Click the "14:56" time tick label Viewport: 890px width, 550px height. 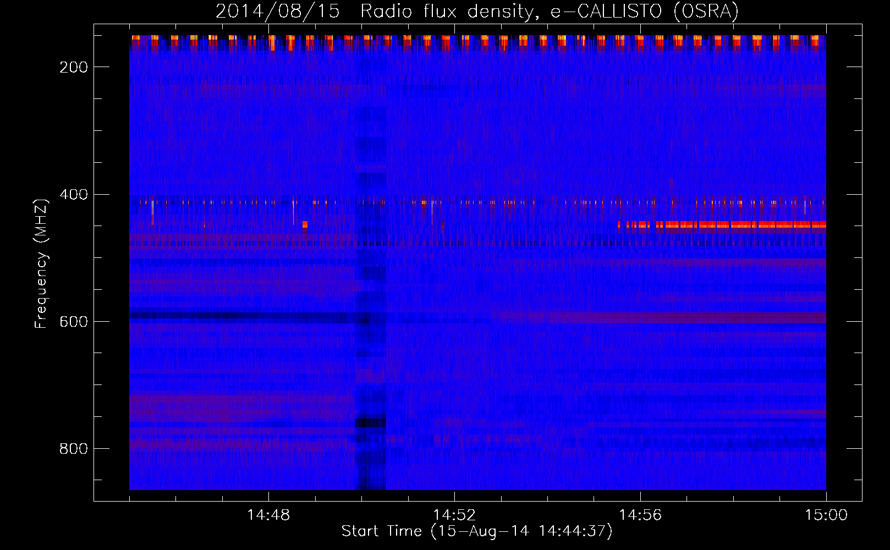click(640, 515)
